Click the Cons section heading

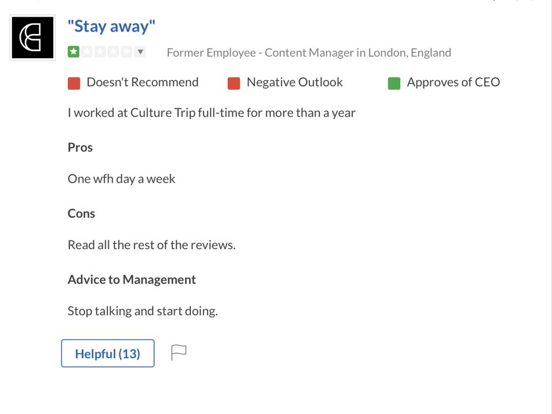pyautogui.click(x=81, y=213)
